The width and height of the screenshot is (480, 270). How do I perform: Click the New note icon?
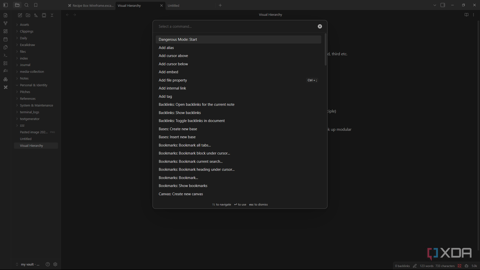click(20, 15)
